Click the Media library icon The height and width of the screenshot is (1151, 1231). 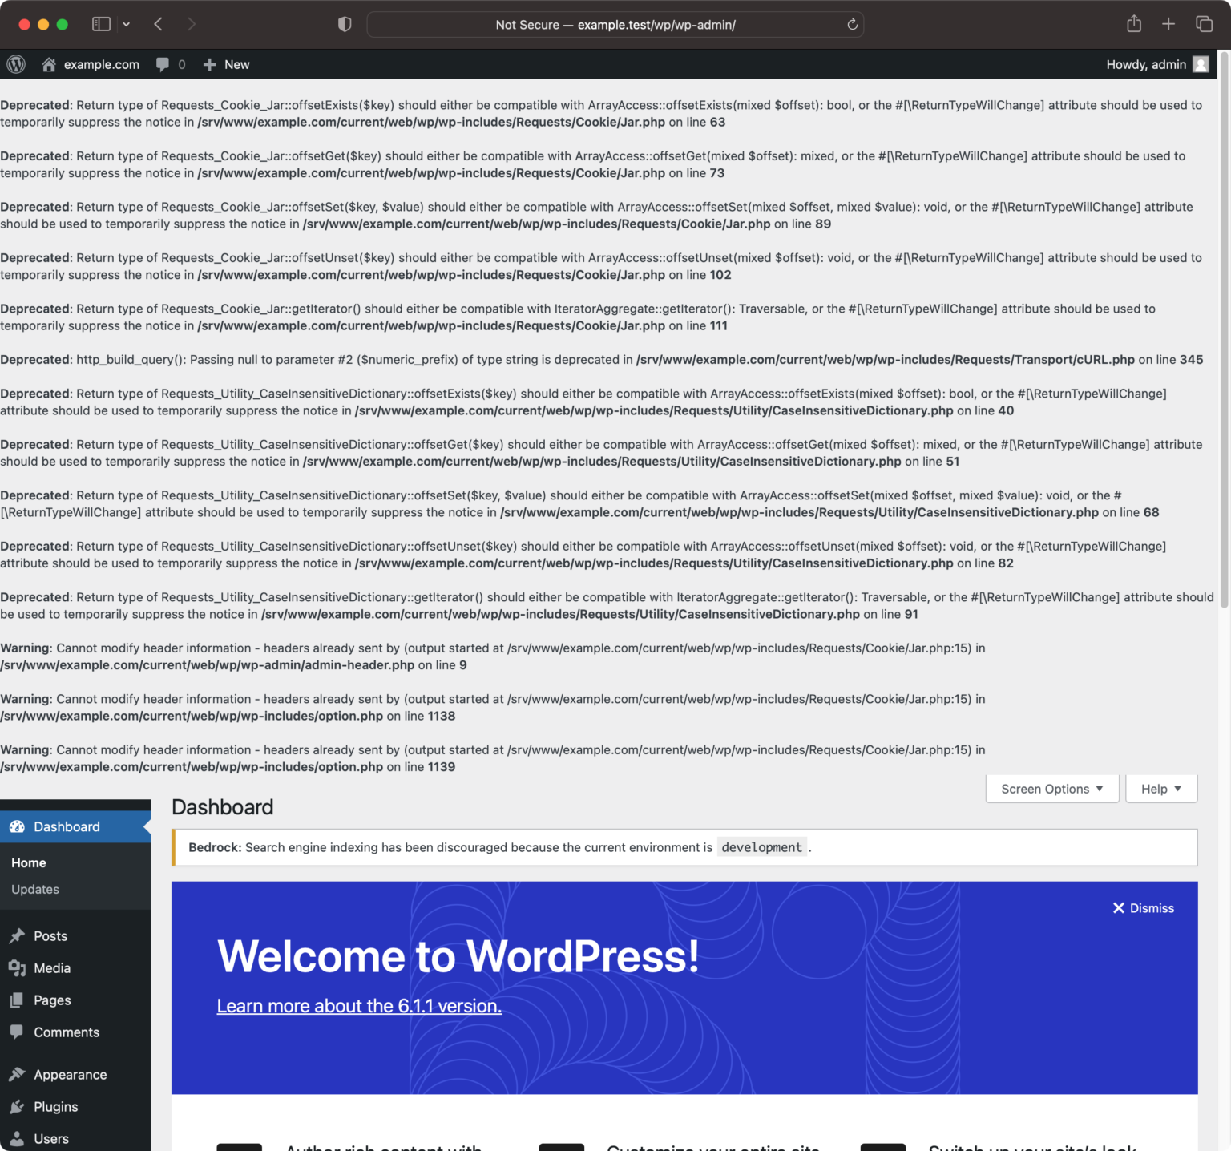(x=17, y=967)
